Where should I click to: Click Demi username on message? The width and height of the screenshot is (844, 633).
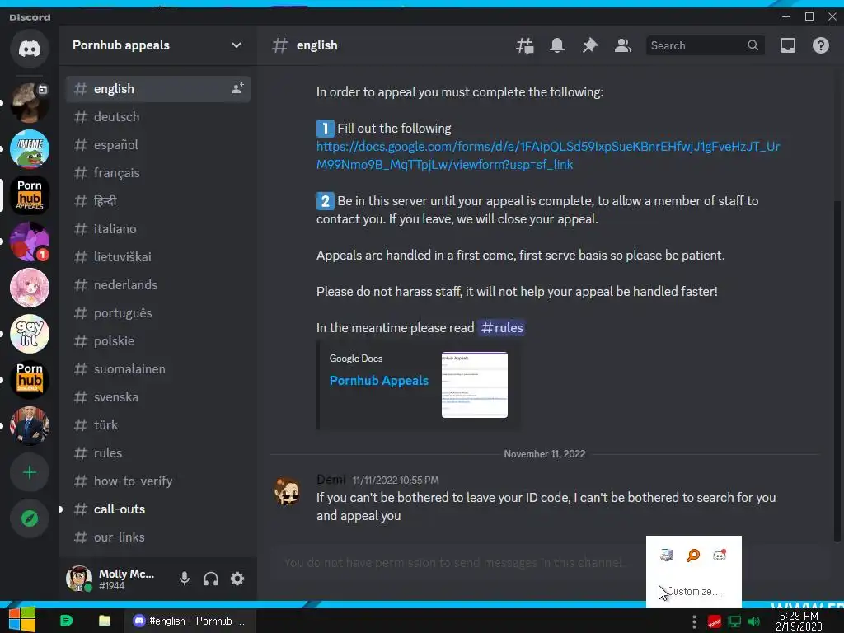[331, 479]
